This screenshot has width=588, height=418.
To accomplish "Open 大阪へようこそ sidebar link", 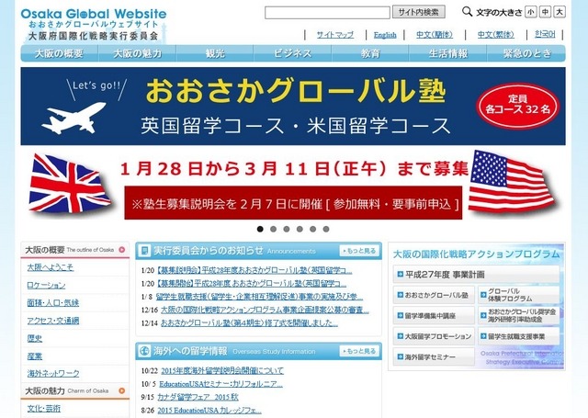I will [51, 267].
